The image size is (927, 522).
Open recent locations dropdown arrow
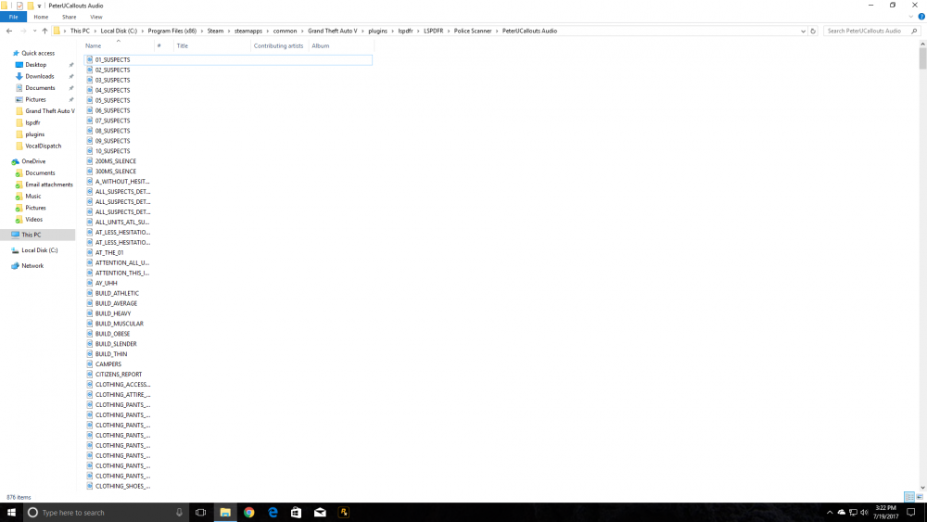[x=34, y=31]
